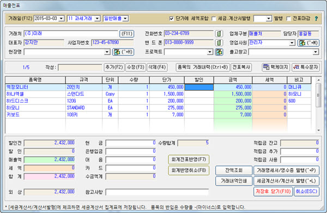Expand the 출고창고 dropdown
Viewport: 327px width, 213px height.
click(x=316, y=52)
